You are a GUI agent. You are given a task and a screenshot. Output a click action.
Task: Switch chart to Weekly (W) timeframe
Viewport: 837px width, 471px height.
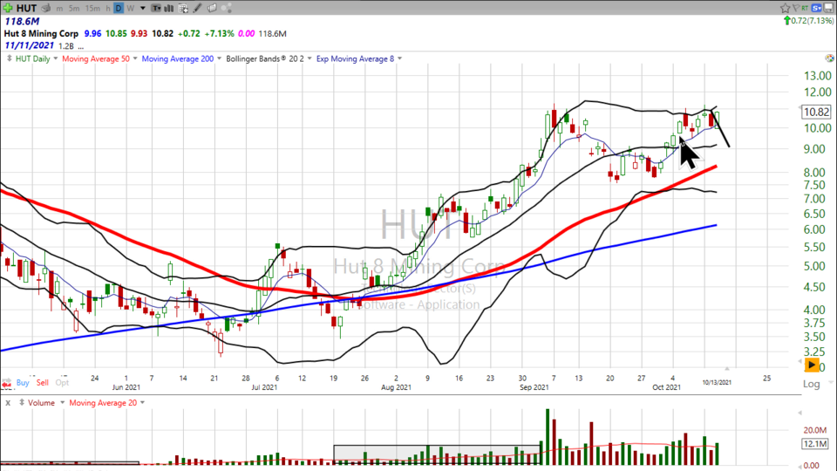point(130,9)
